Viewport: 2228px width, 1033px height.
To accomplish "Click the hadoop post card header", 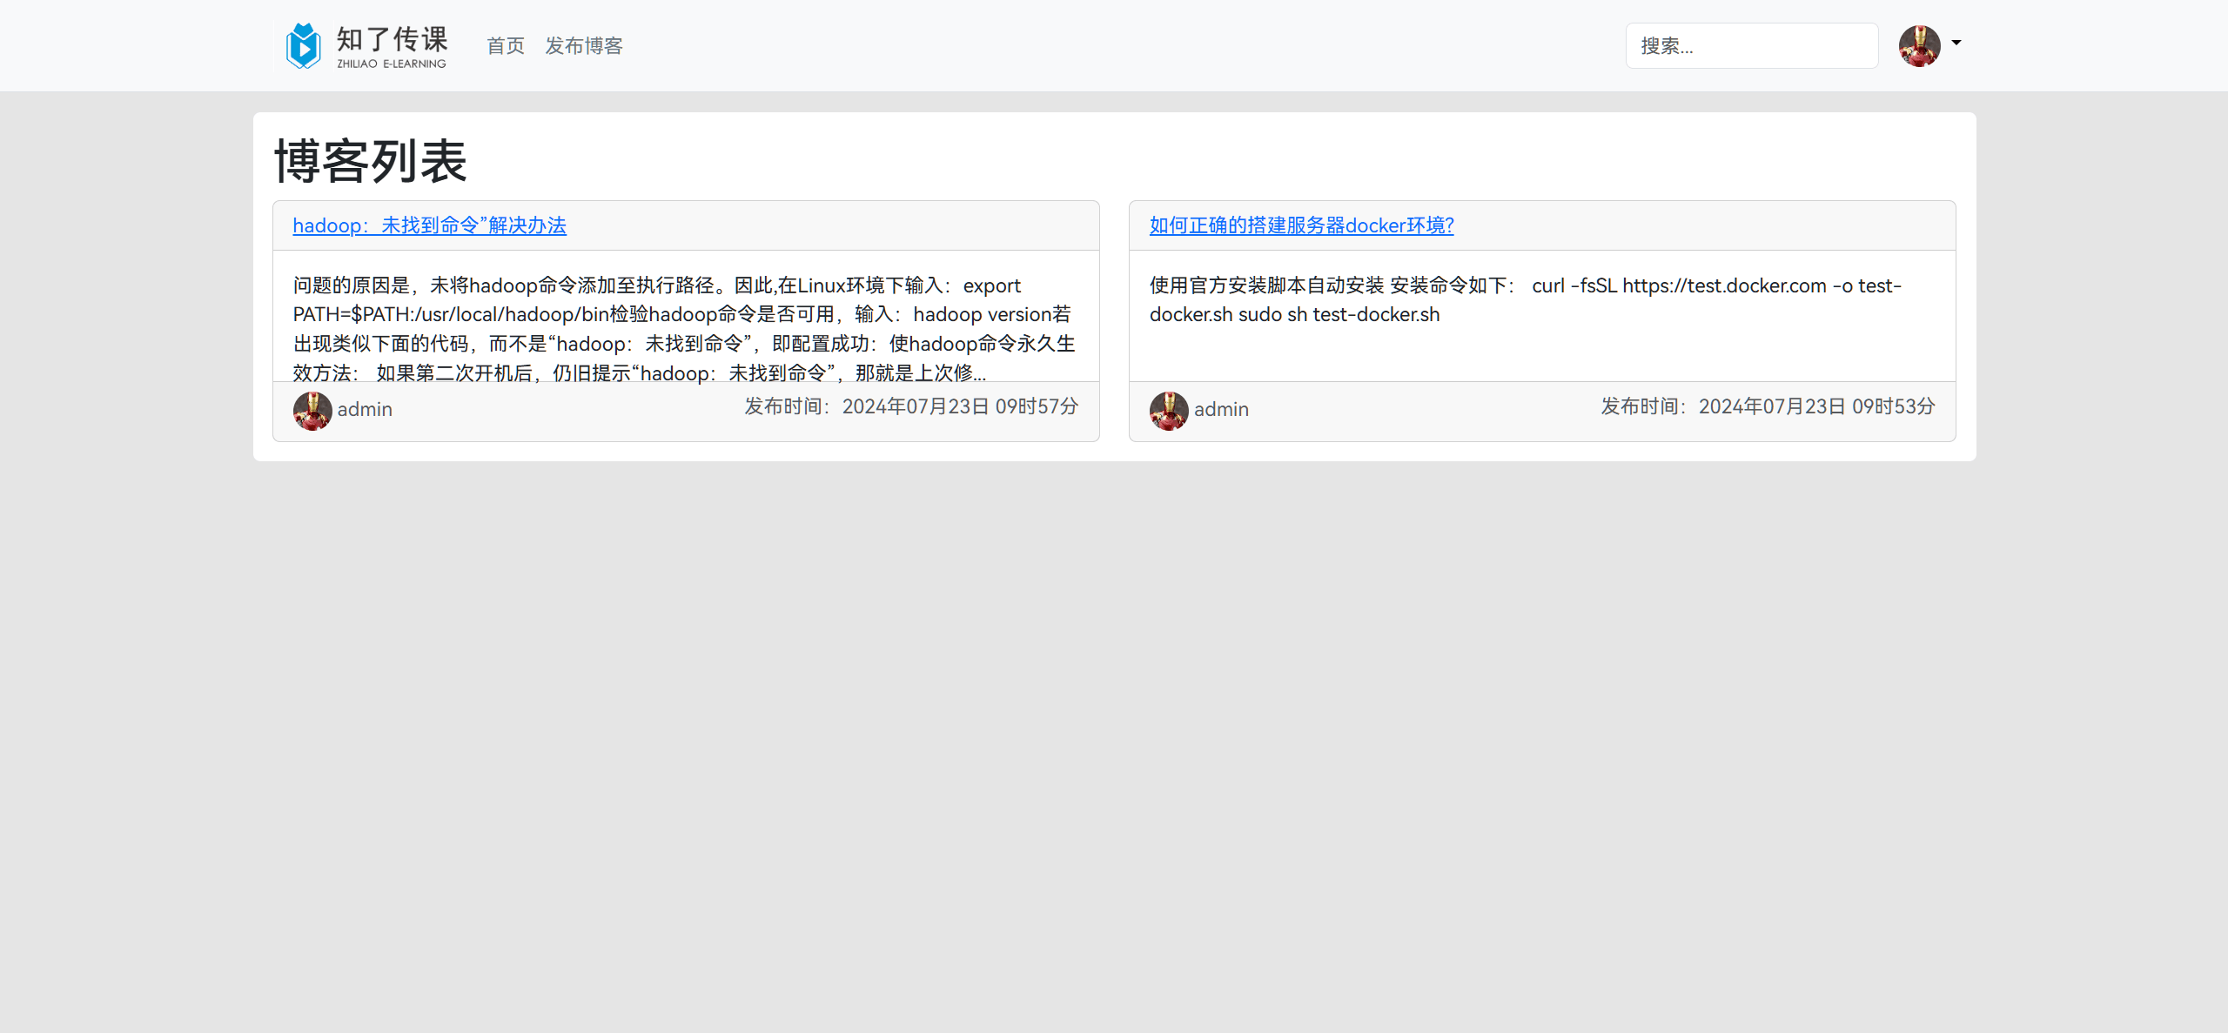I will click(x=686, y=225).
